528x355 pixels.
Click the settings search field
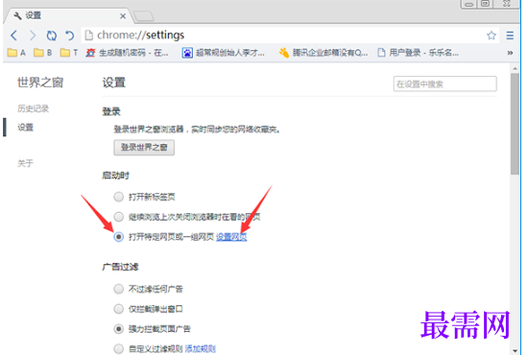(444, 83)
